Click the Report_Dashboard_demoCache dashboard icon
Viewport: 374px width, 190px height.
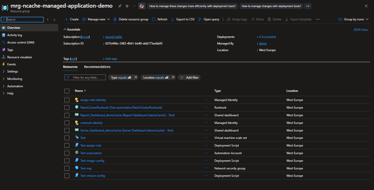(77, 115)
